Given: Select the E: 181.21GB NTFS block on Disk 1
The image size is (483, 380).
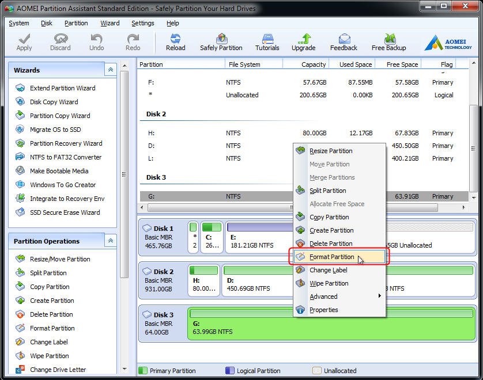Looking at the screenshot, I should [x=260, y=237].
